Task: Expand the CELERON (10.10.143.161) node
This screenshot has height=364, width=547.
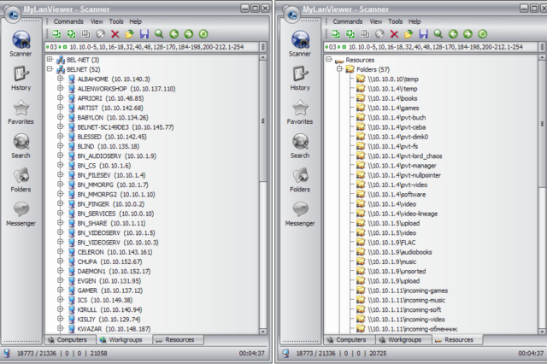Action: click(x=61, y=251)
